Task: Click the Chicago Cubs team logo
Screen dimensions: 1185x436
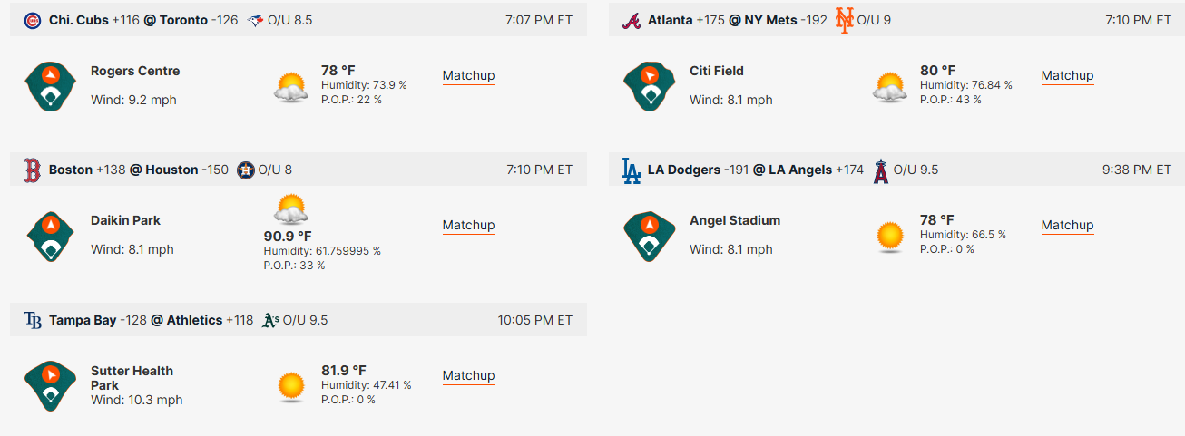Action: [x=33, y=20]
